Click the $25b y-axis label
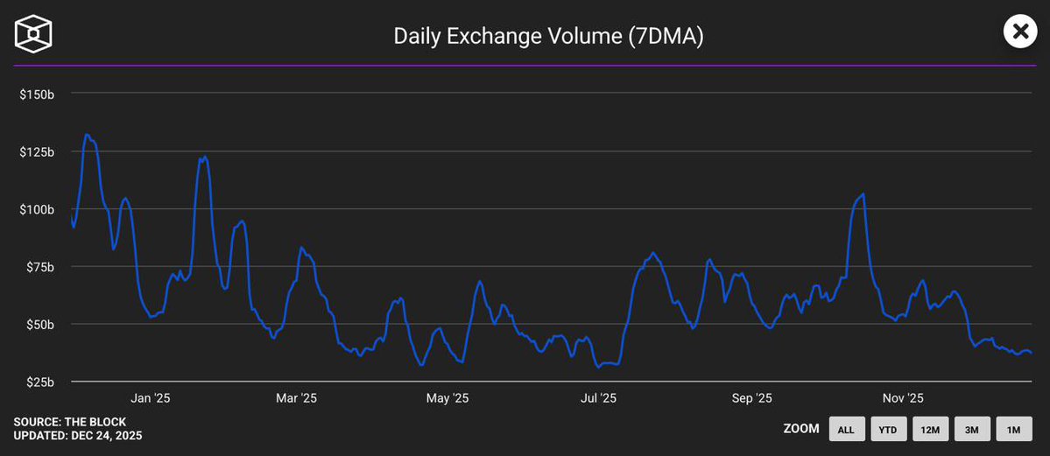 (39, 382)
